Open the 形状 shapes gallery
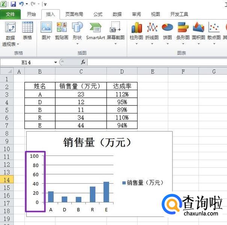The width and height of the screenshot is (227, 225). (77, 33)
